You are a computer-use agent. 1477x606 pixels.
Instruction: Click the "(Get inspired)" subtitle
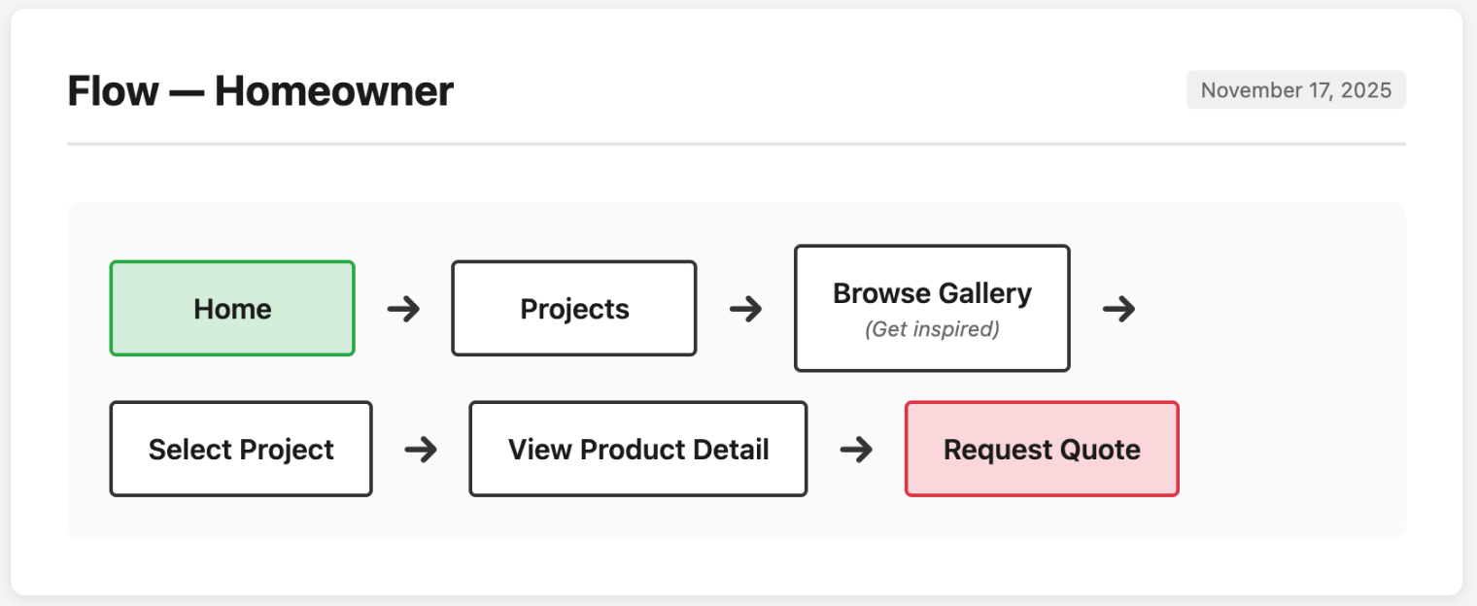coord(932,329)
